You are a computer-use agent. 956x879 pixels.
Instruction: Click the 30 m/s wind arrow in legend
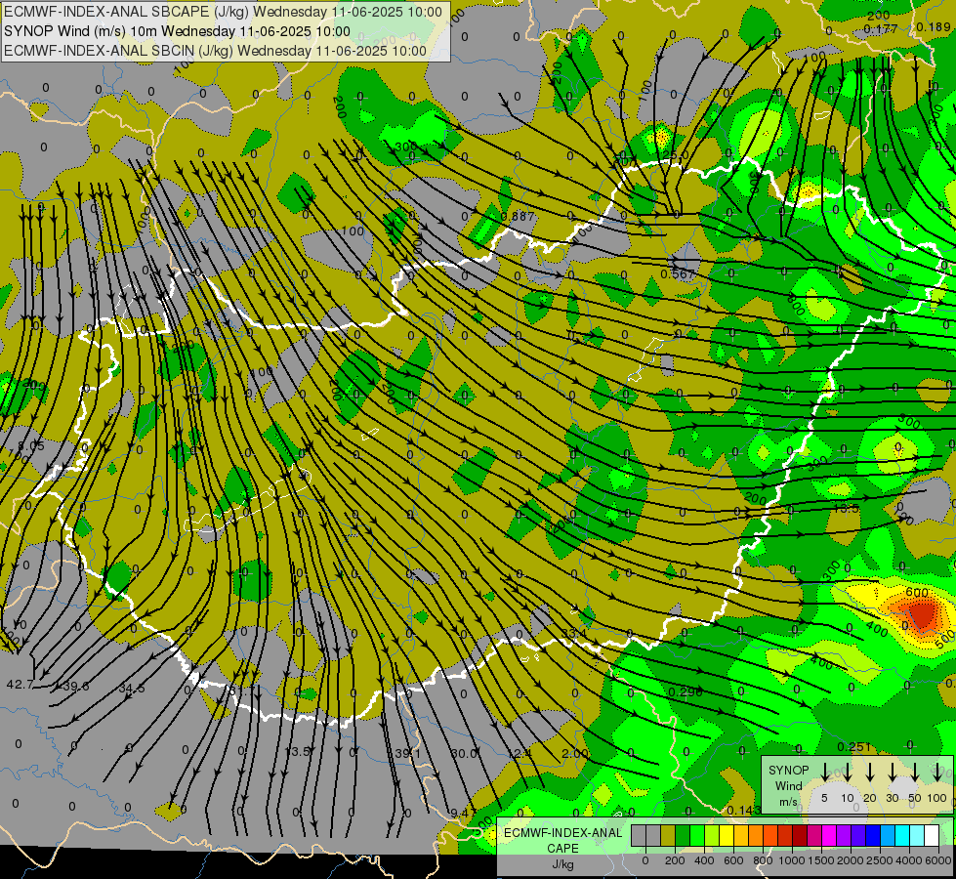click(892, 773)
